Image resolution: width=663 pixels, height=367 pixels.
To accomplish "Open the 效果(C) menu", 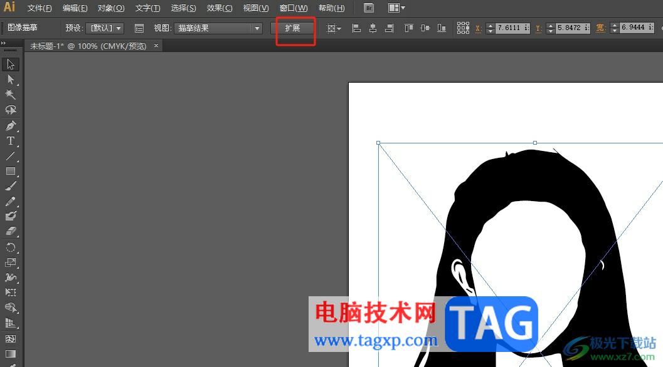I will pos(220,8).
